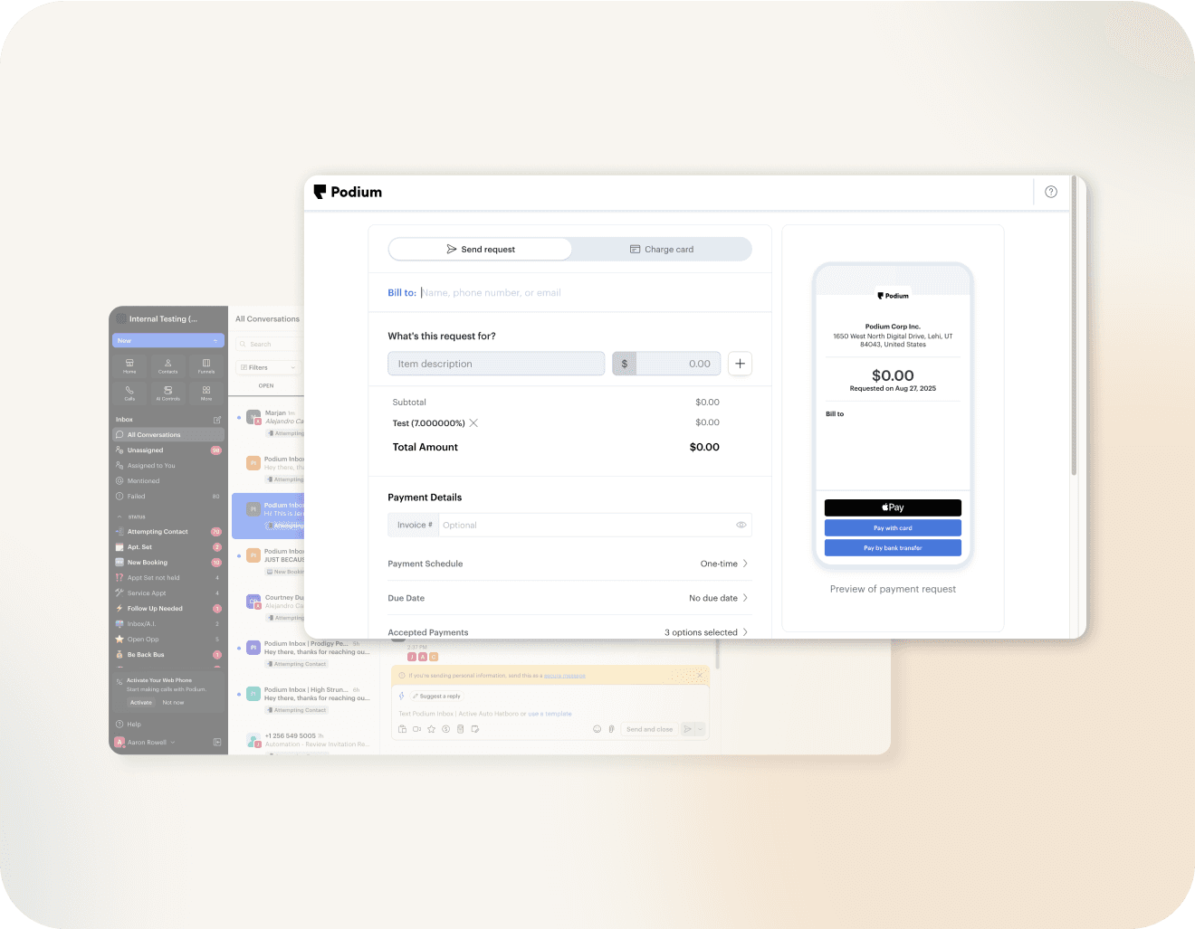
Task: Click the help question mark icon
Action: (x=1050, y=192)
